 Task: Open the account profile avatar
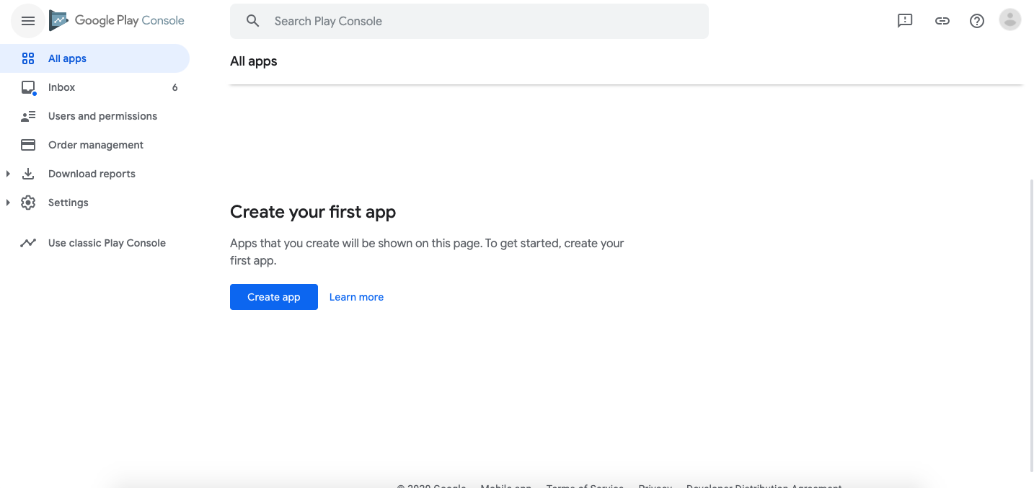(1010, 20)
